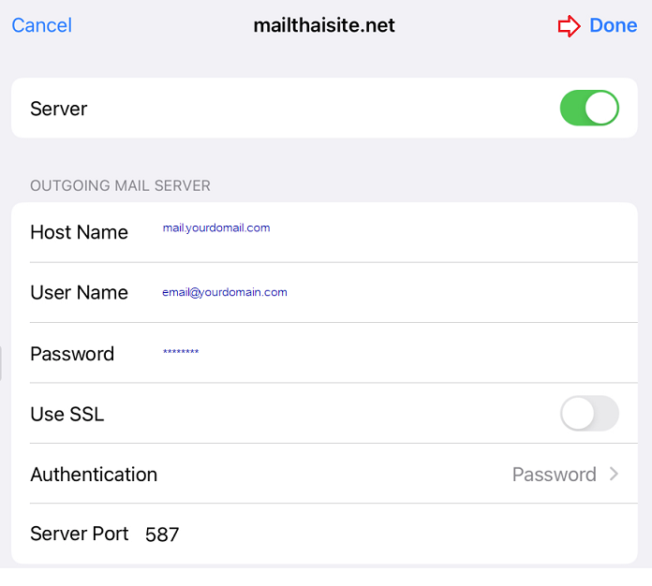Viewport: 652px width, 586px height.
Task: Edit the Server Port value 587
Action: click(162, 535)
